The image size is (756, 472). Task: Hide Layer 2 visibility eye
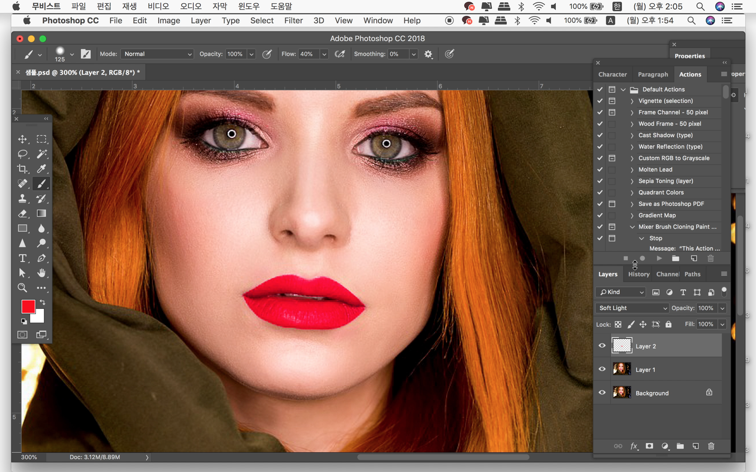coord(602,345)
